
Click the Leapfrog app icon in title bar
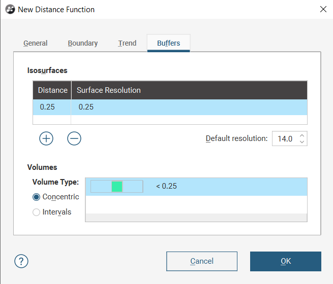pos(10,9)
